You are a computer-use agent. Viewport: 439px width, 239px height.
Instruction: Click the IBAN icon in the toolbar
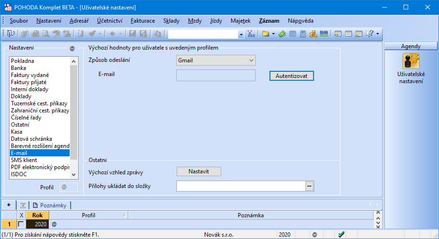tap(324, 34)
